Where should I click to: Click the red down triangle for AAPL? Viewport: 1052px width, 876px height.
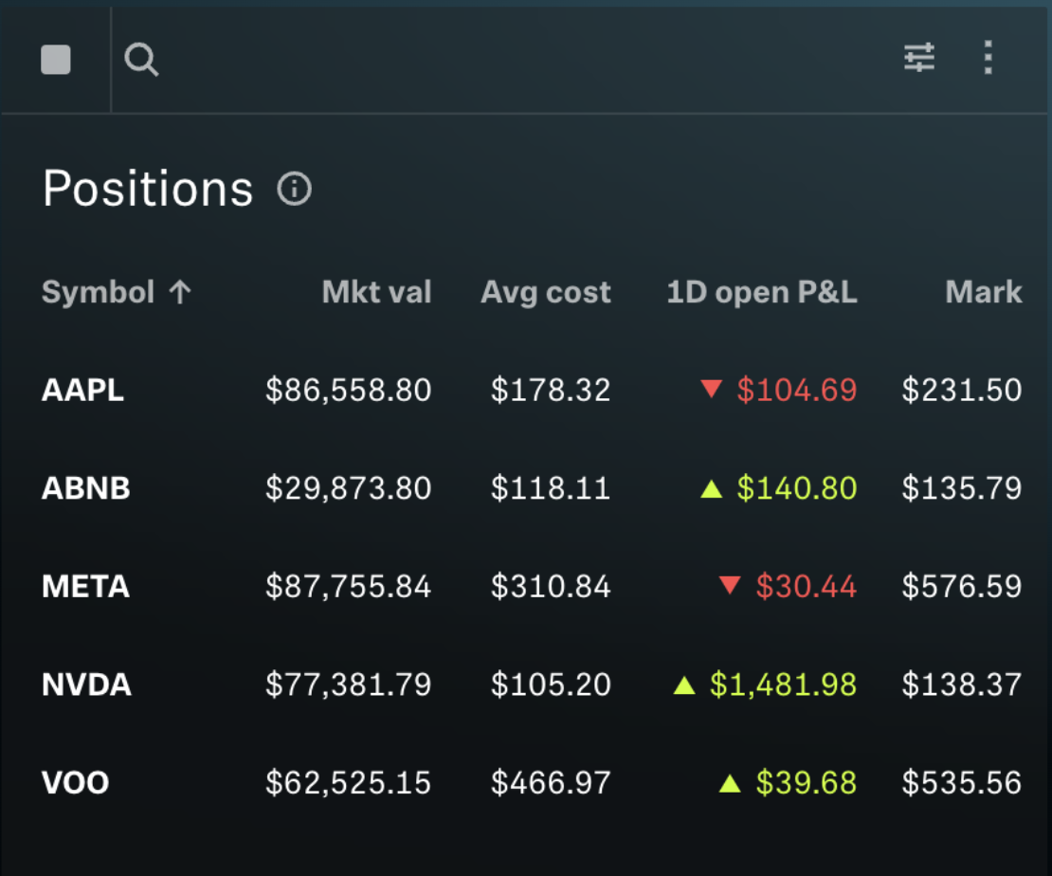712,389
